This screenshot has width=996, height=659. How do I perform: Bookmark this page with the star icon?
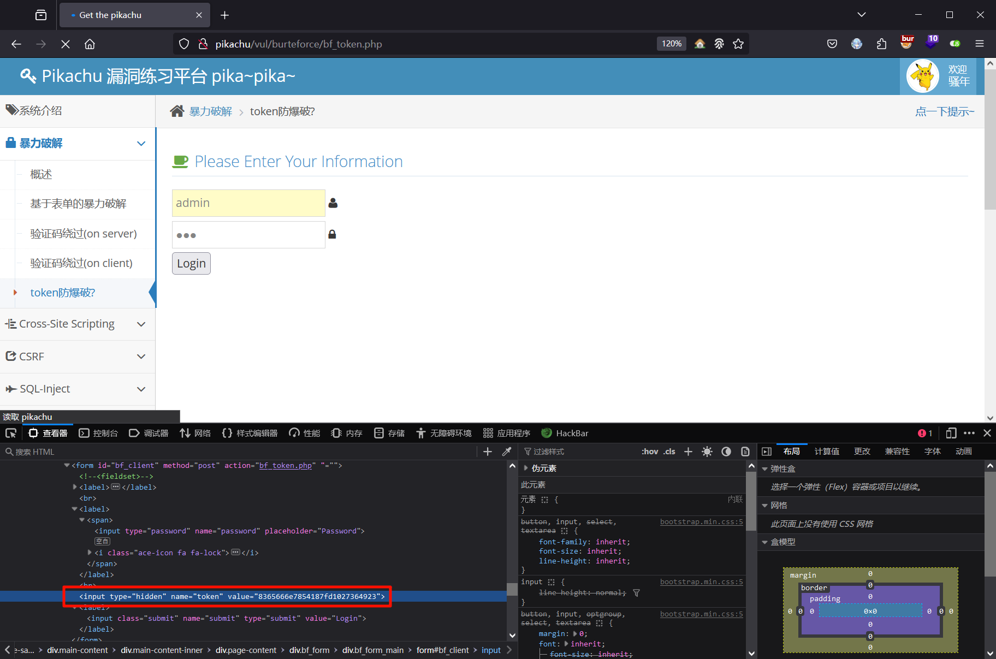[738, 44]
